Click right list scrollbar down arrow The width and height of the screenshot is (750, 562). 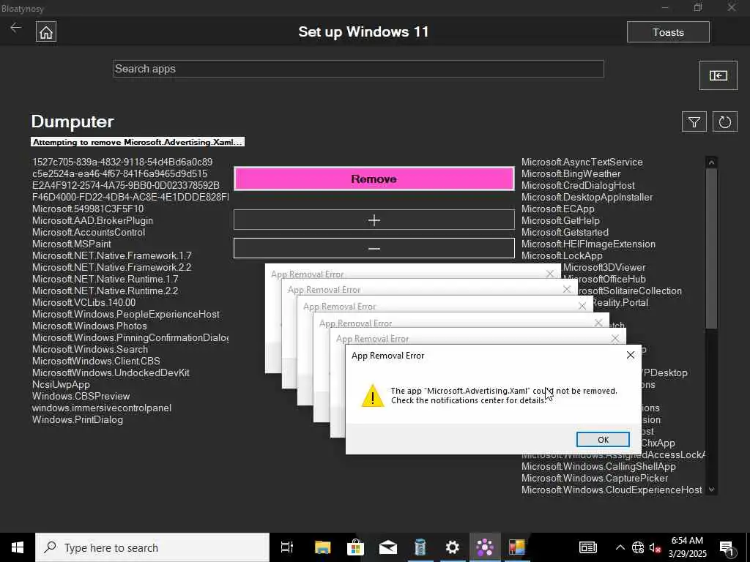(x=711, y=490)
